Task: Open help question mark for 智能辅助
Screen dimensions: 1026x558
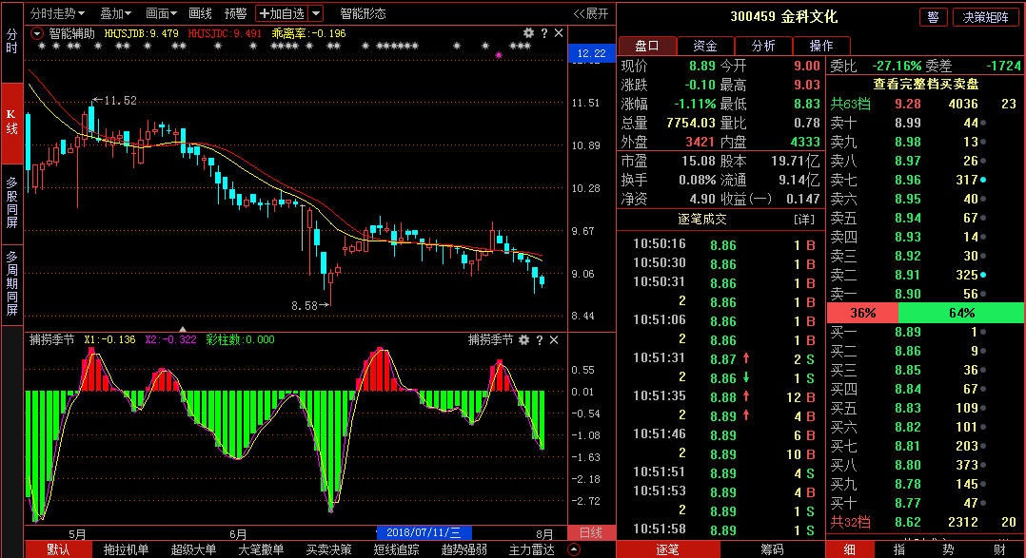Action: click(x=544, y=32)
